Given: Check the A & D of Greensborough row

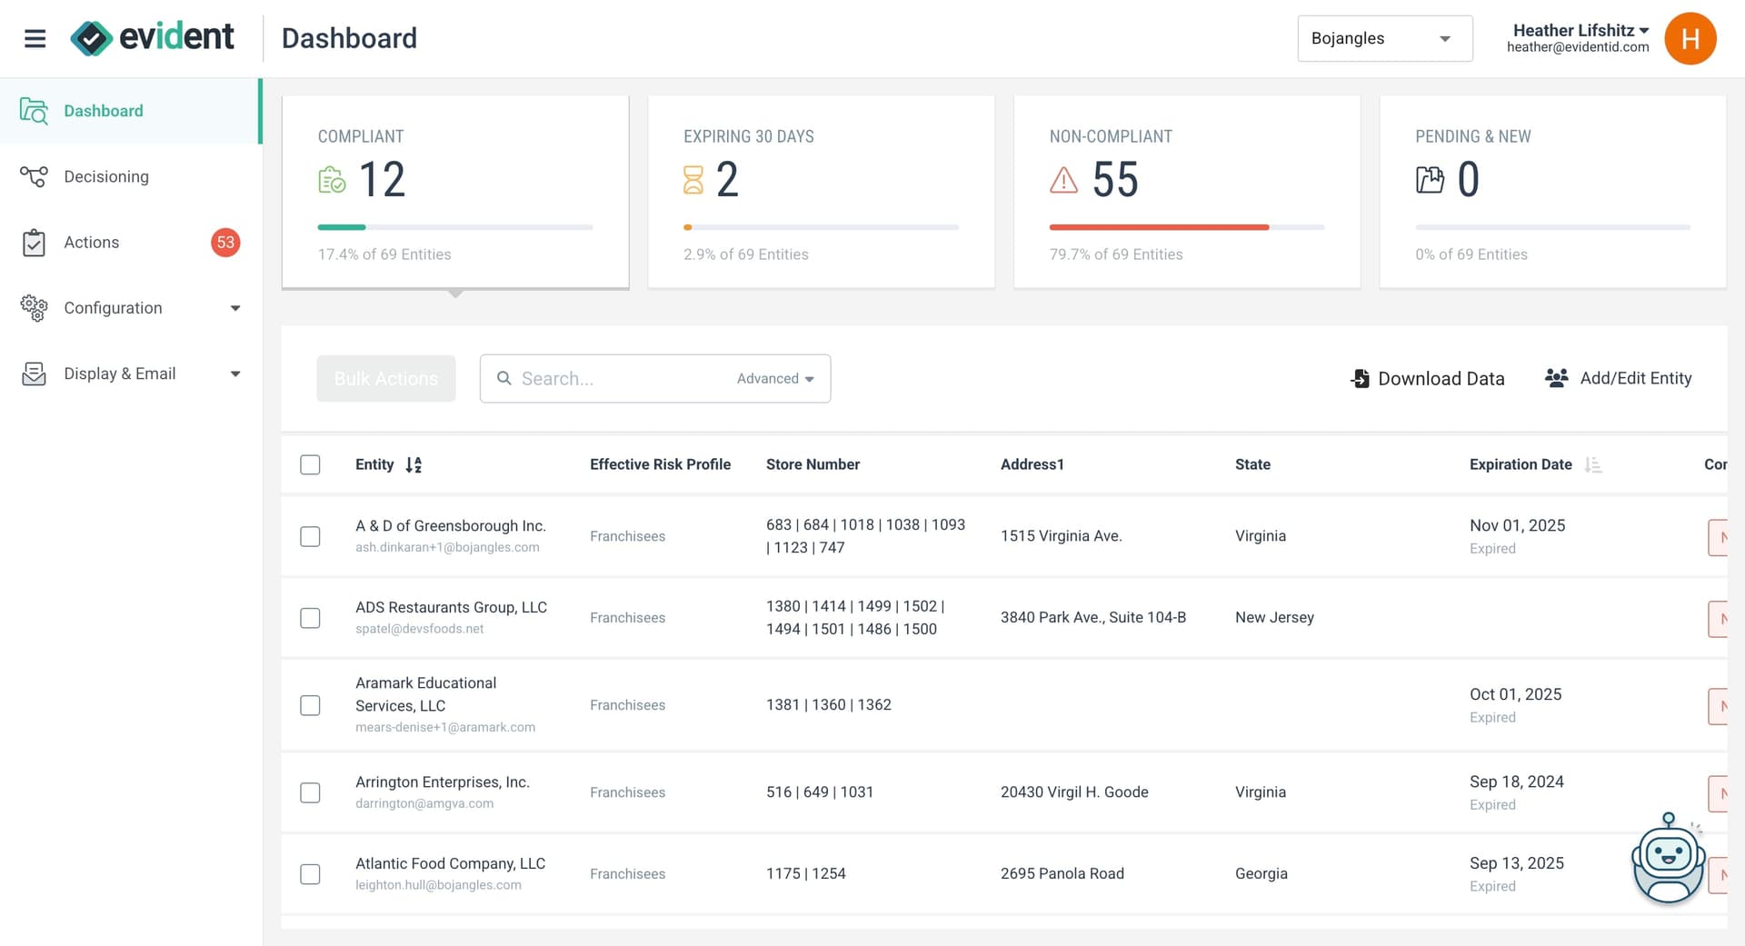Looking at the screenshot, I should 310,536.
